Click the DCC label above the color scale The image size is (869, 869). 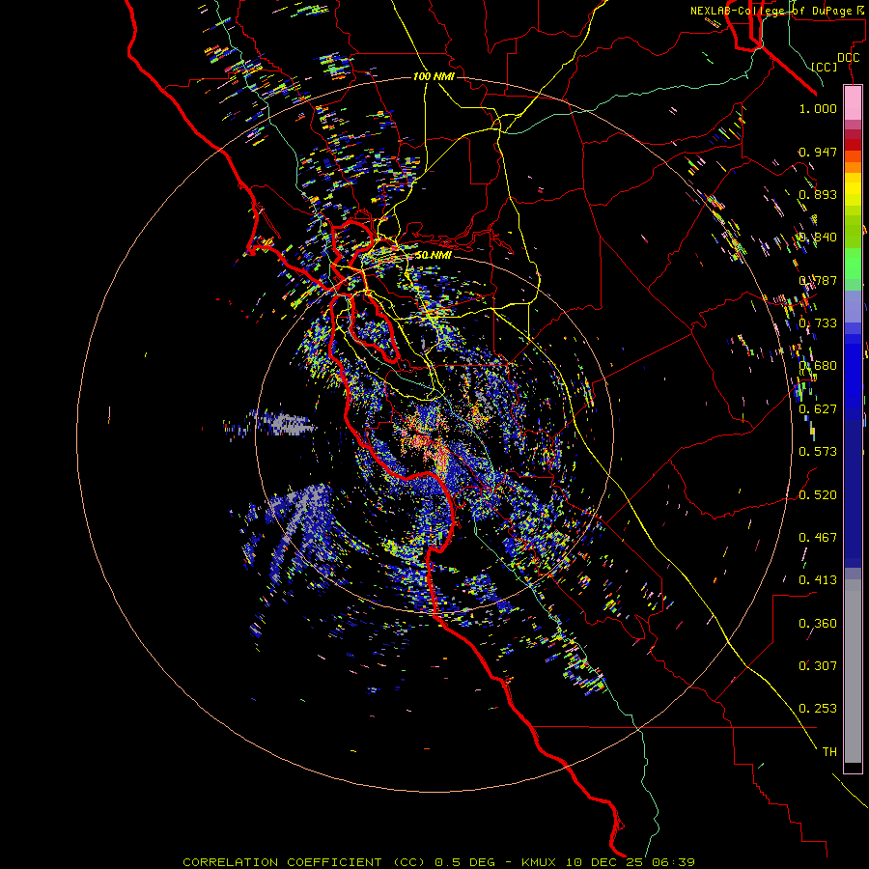(x=849, y=58)
